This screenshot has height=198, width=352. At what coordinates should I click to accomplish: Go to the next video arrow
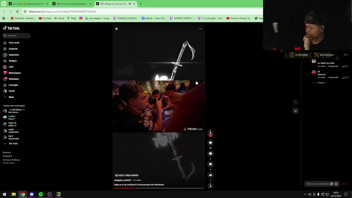(x=295, y=111)
